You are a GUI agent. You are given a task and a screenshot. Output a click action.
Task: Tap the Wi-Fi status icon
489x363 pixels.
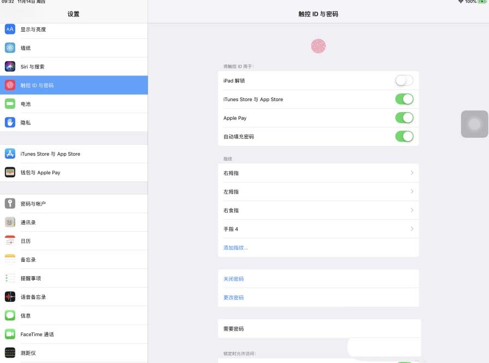[x=461, y=2]
